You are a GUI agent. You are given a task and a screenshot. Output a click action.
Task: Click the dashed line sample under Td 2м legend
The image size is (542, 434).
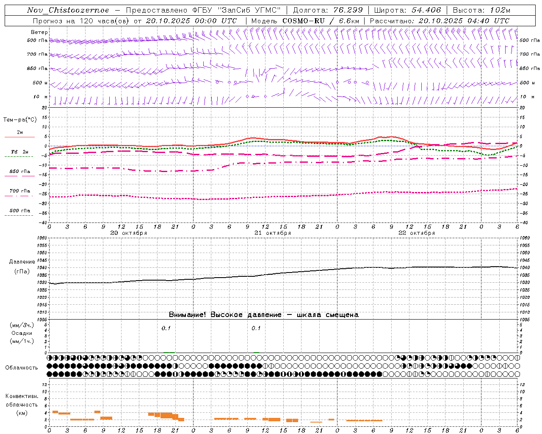(19, 157)
